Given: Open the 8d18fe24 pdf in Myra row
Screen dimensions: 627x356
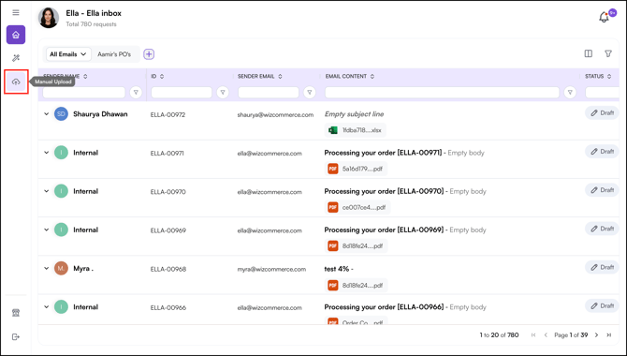Looking at the screenshot, I should [x=356, y=285].
